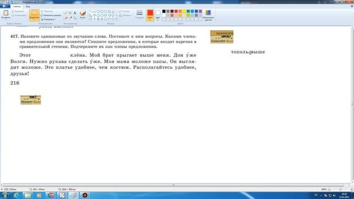Open the Windows Start button

coord(5,195)
